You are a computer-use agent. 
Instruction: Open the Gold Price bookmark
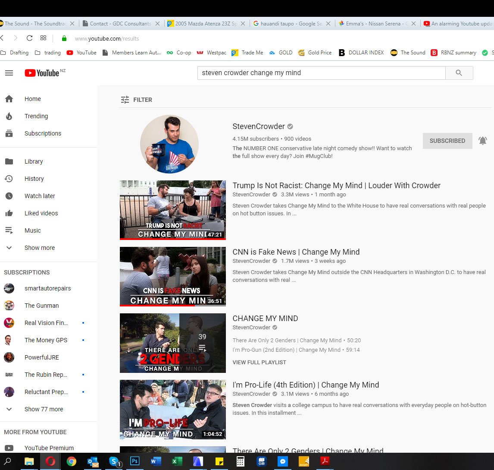click(x=315, y=53)
